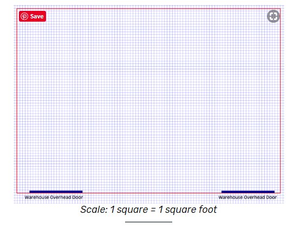Click the top red wall of the floor plan
The height and width of the screenshot is (228, 300).
[148, 9]
